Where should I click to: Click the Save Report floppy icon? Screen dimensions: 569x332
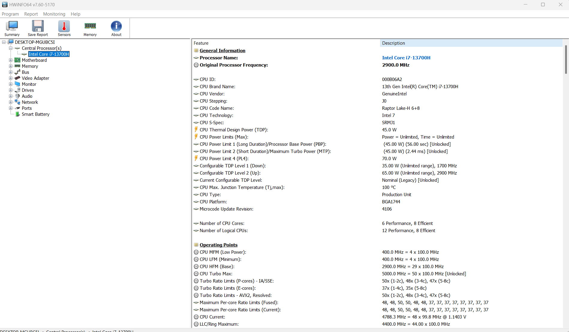point(38,26)
